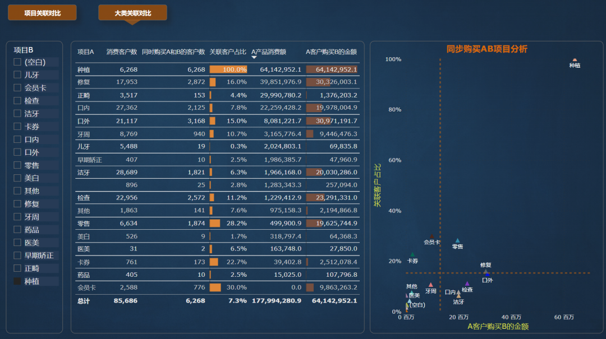Image resolution: width=606 pixels, height=339 pixels.
Task: Click the 洁牙 triangle marker in scatter chart
Action: [x=458, y=296]
